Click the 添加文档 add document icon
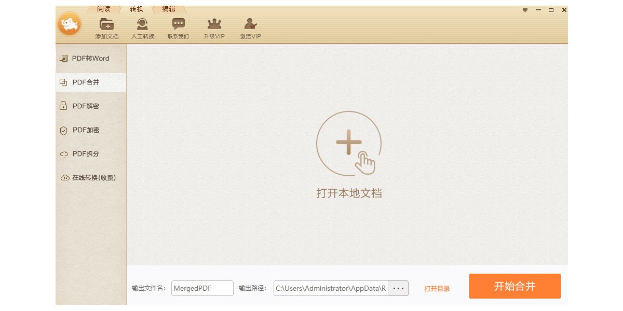Viewport: 623px width, 311px height. (x=106, y=25)
